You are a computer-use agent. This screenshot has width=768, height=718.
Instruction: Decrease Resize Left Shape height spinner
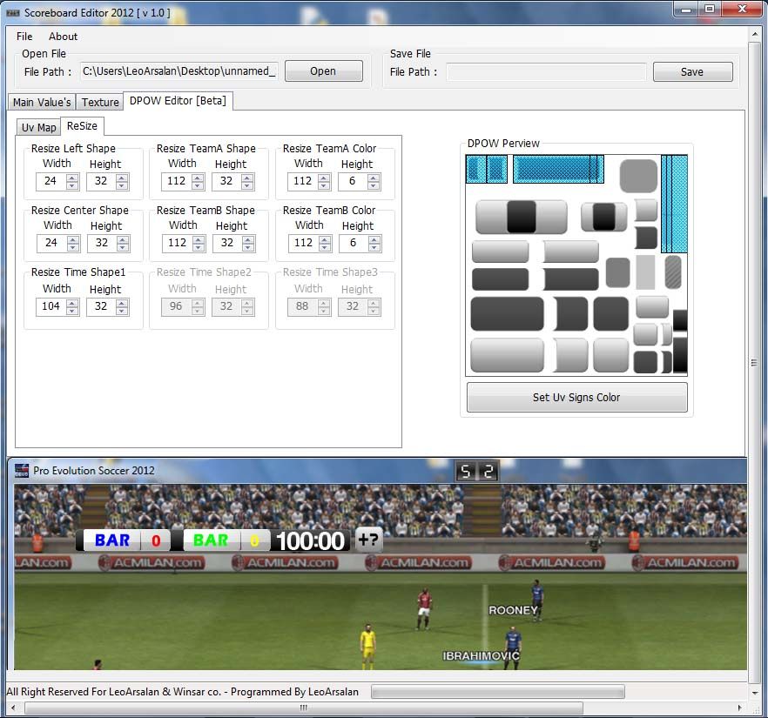click(x=122, y=185)
